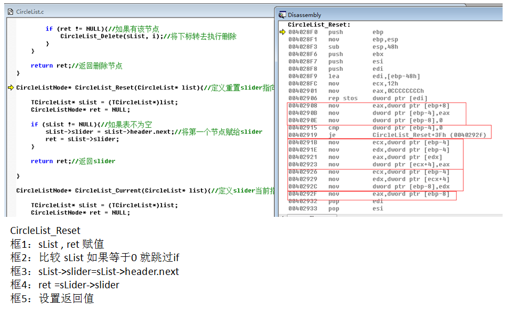Select the 'mov edx,dword ptr [ecx+4]' line

pos(369,179)
